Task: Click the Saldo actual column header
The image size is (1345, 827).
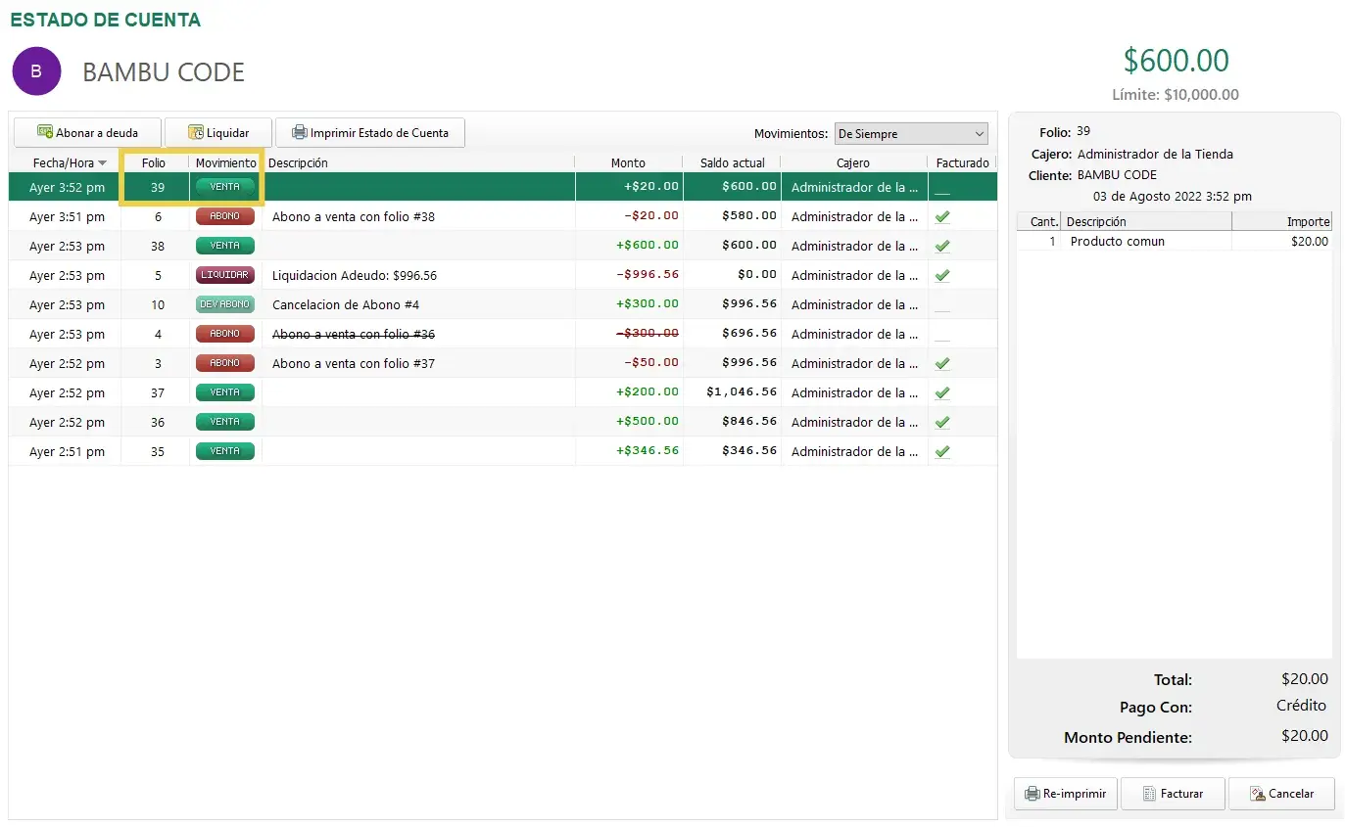Action: [733, 163]
